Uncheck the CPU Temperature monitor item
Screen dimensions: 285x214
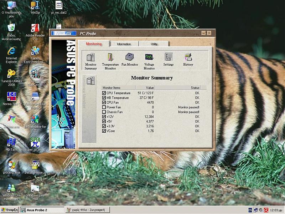pyautogui.click(x=104, y=93)
